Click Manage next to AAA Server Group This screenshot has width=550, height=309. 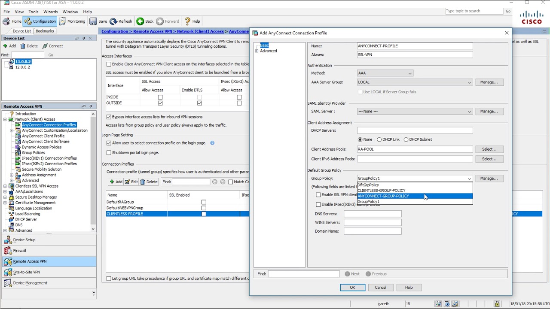[489, 82]
